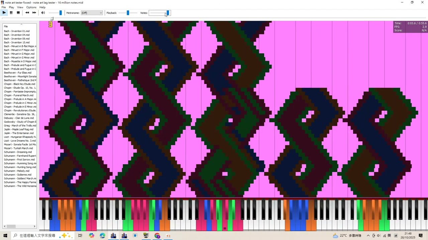Select Schumann - The Wild Horseman file

click(20, 186)
